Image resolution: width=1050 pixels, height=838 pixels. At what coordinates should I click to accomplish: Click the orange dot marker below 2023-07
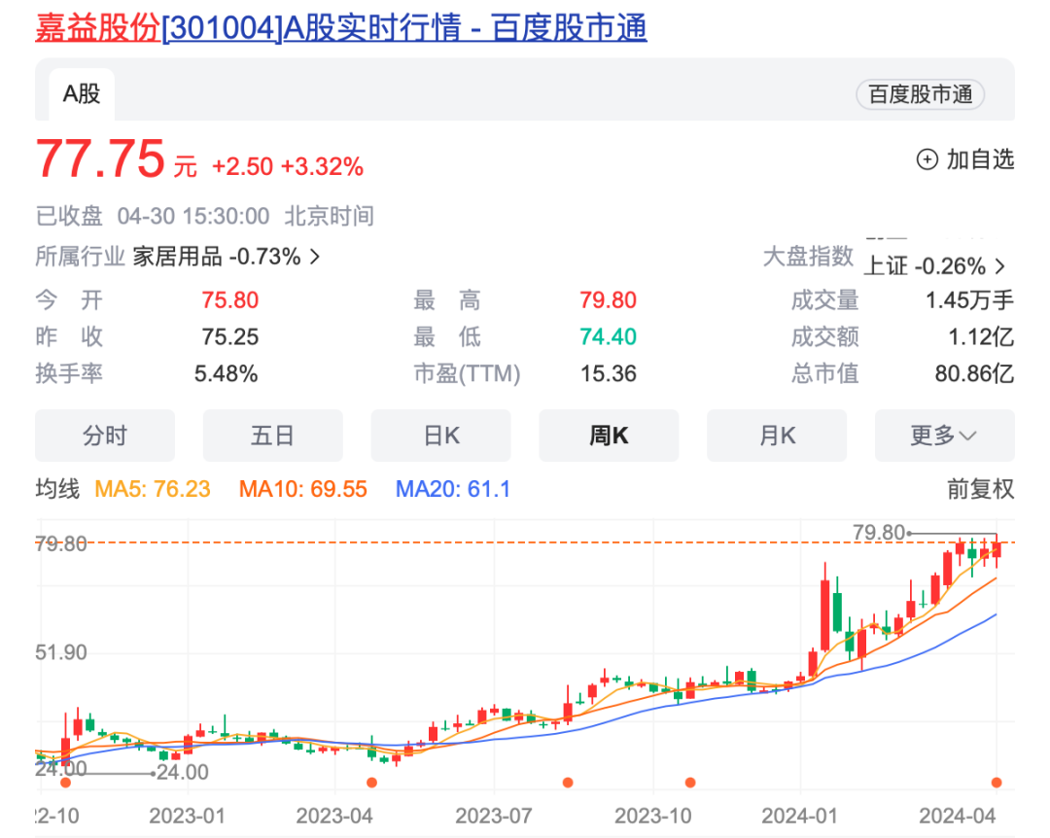(569, 780)
